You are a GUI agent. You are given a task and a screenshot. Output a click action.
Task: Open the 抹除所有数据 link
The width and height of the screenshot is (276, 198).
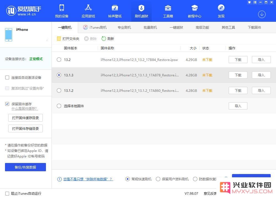pyautogui.click(x=88, y=179)
